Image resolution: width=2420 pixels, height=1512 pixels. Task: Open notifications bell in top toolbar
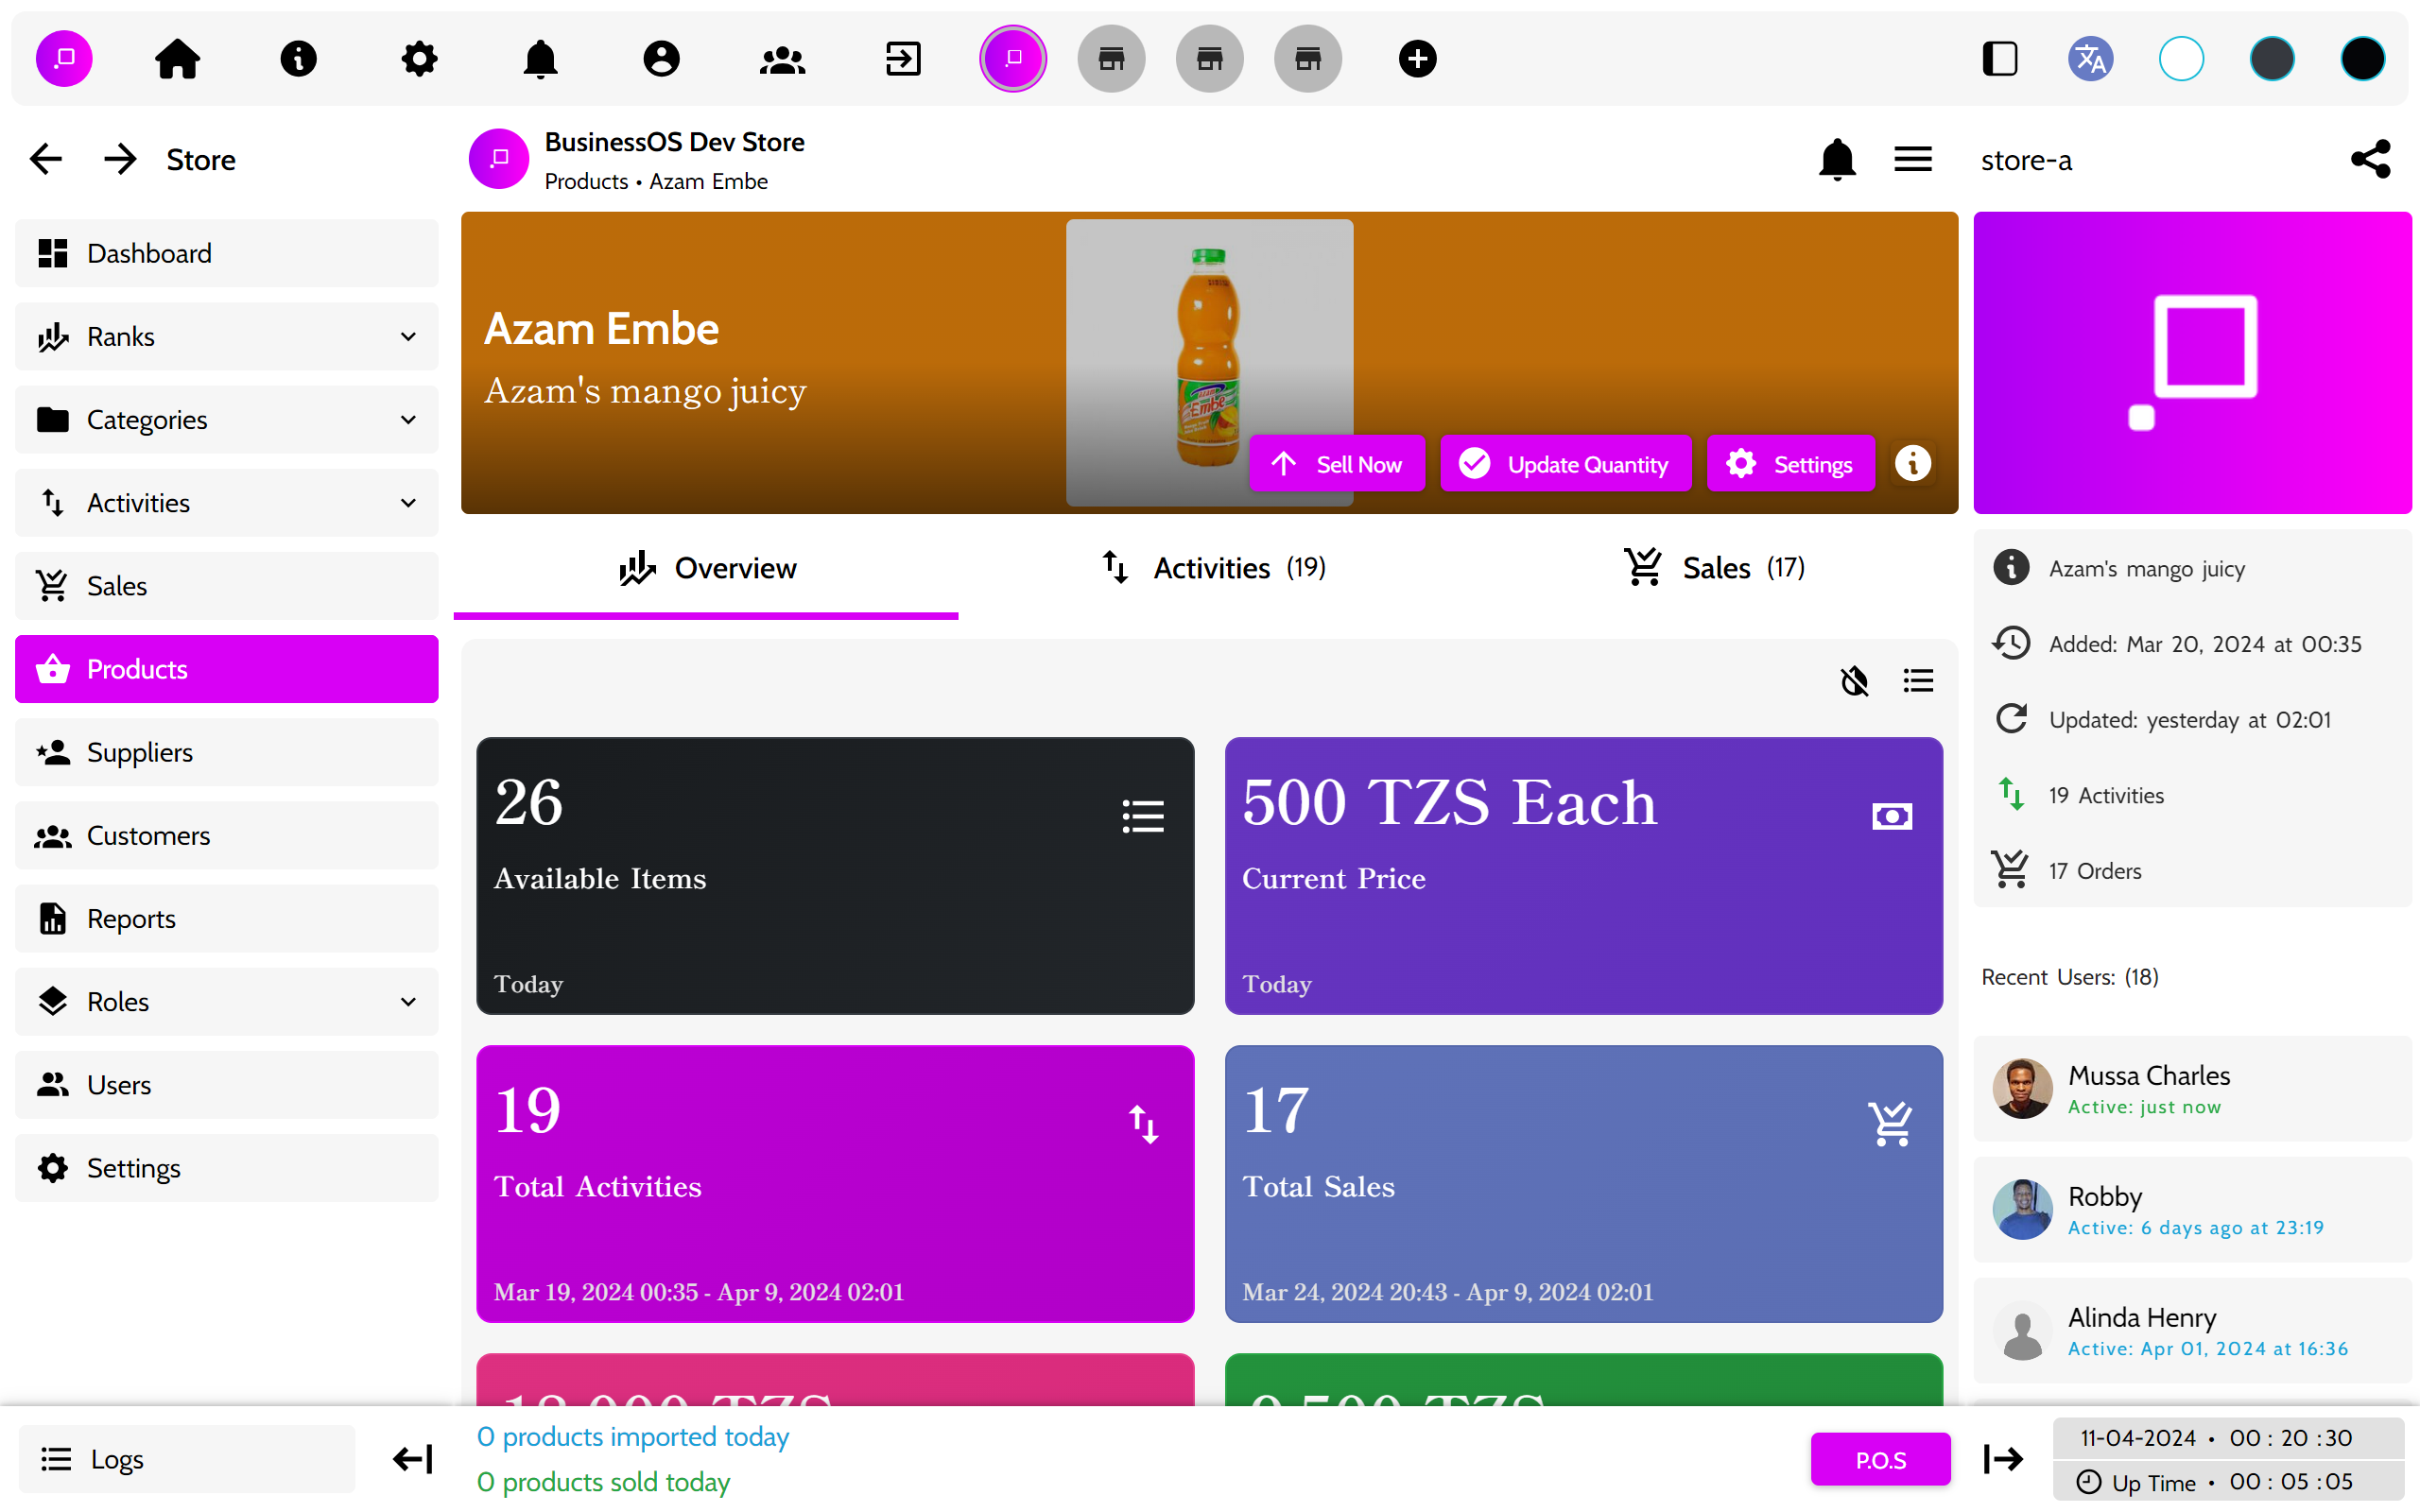(540, 59)
